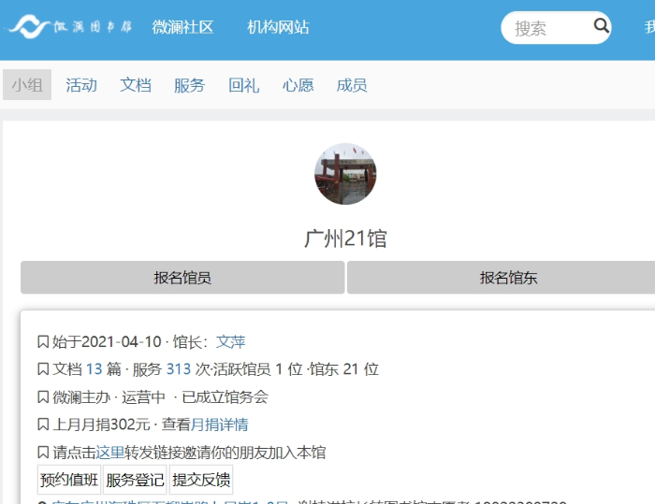Screen dimensions: 655x504
Task: Open 微澜社区 in the top navigation
Action: coord(182,27)
